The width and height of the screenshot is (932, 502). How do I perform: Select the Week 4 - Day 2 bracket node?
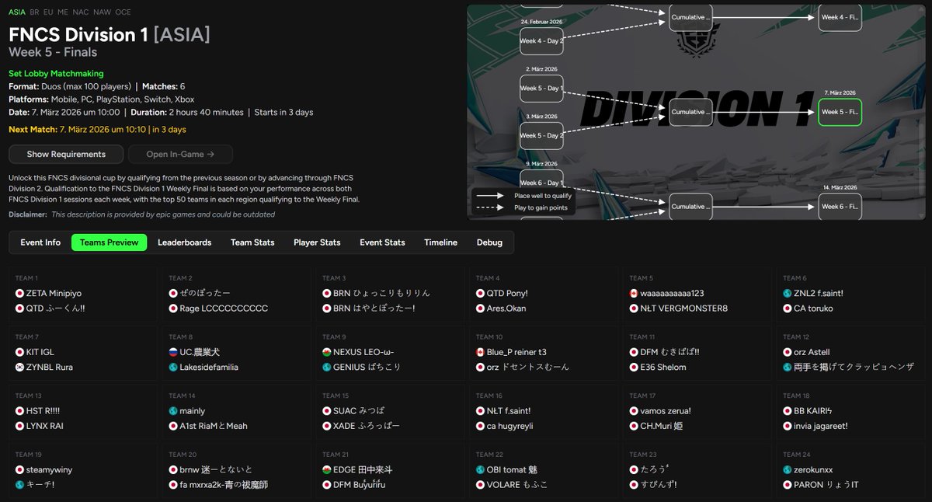(x=541, y=40)
